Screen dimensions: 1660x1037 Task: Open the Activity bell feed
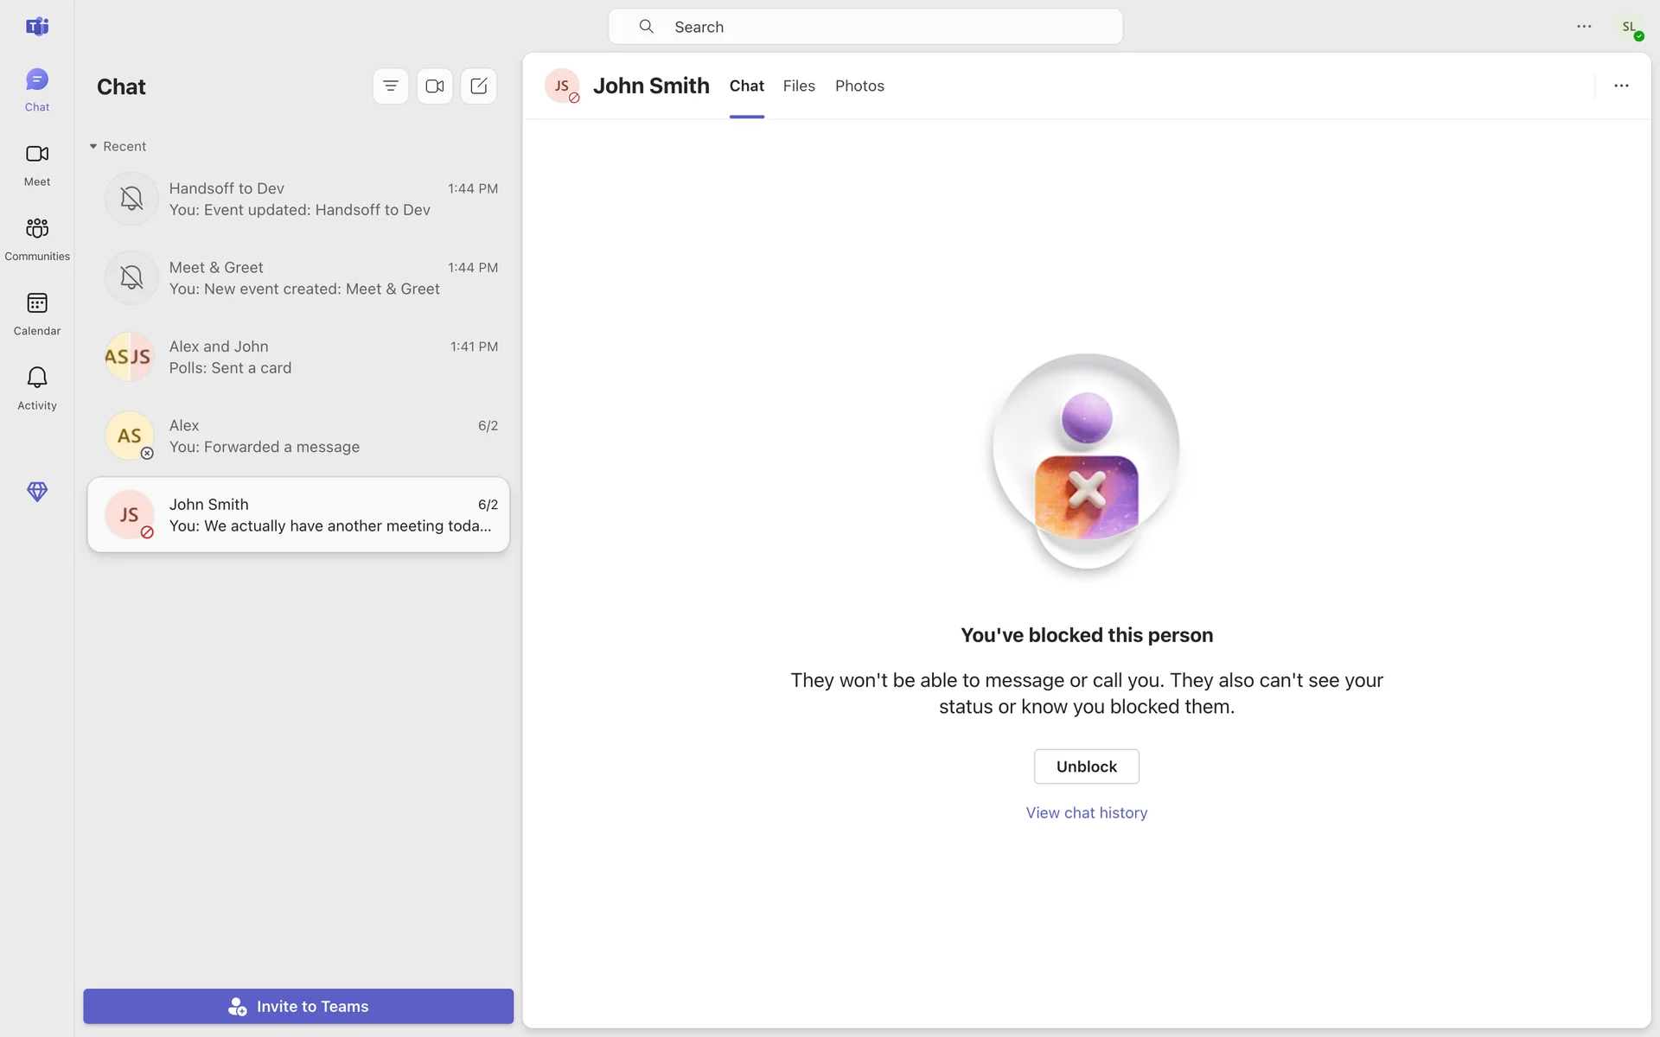pos(37,388)
